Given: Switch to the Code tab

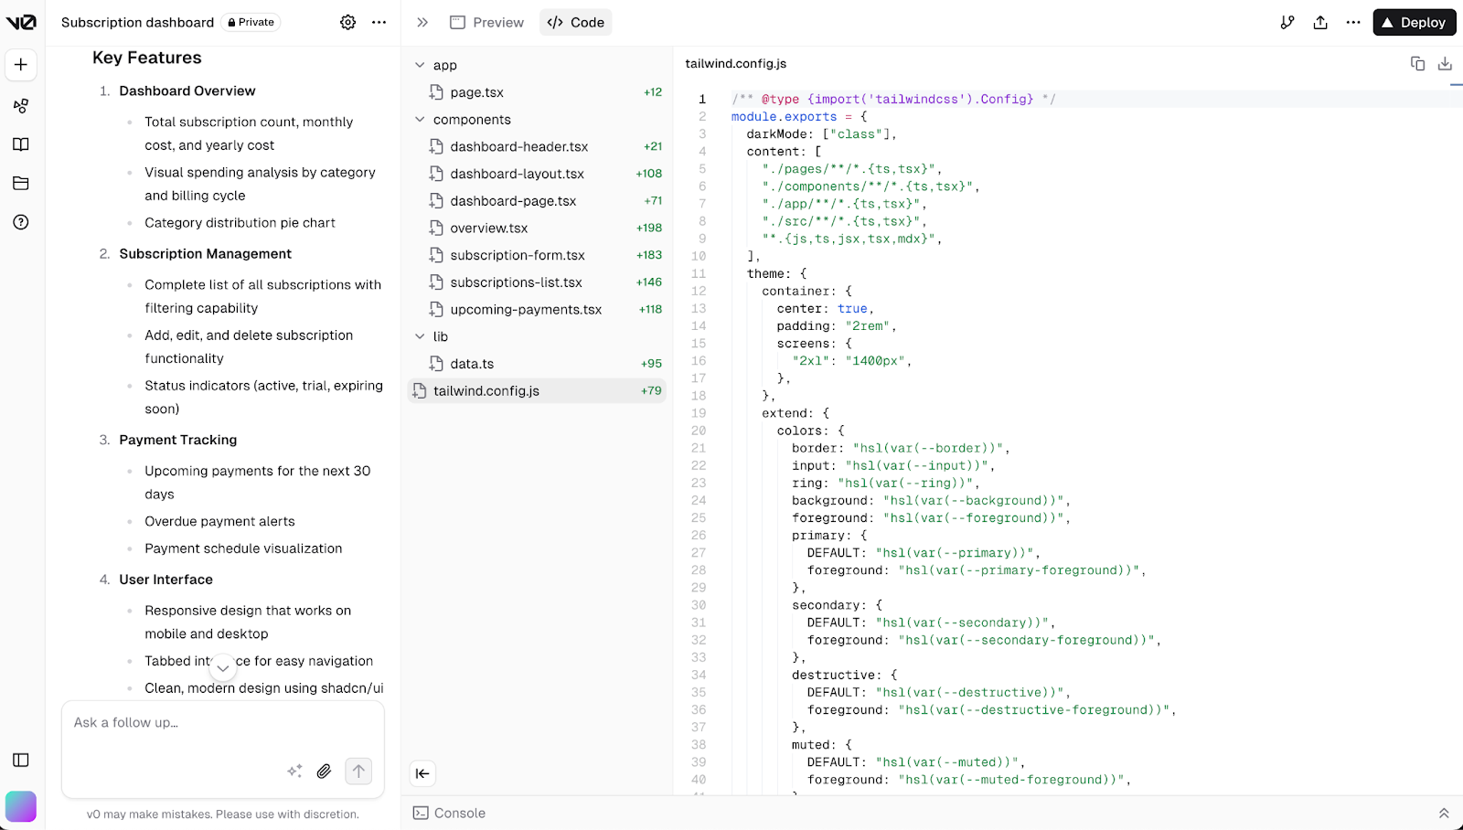Looking at the screenshot, I should point(576,23).
